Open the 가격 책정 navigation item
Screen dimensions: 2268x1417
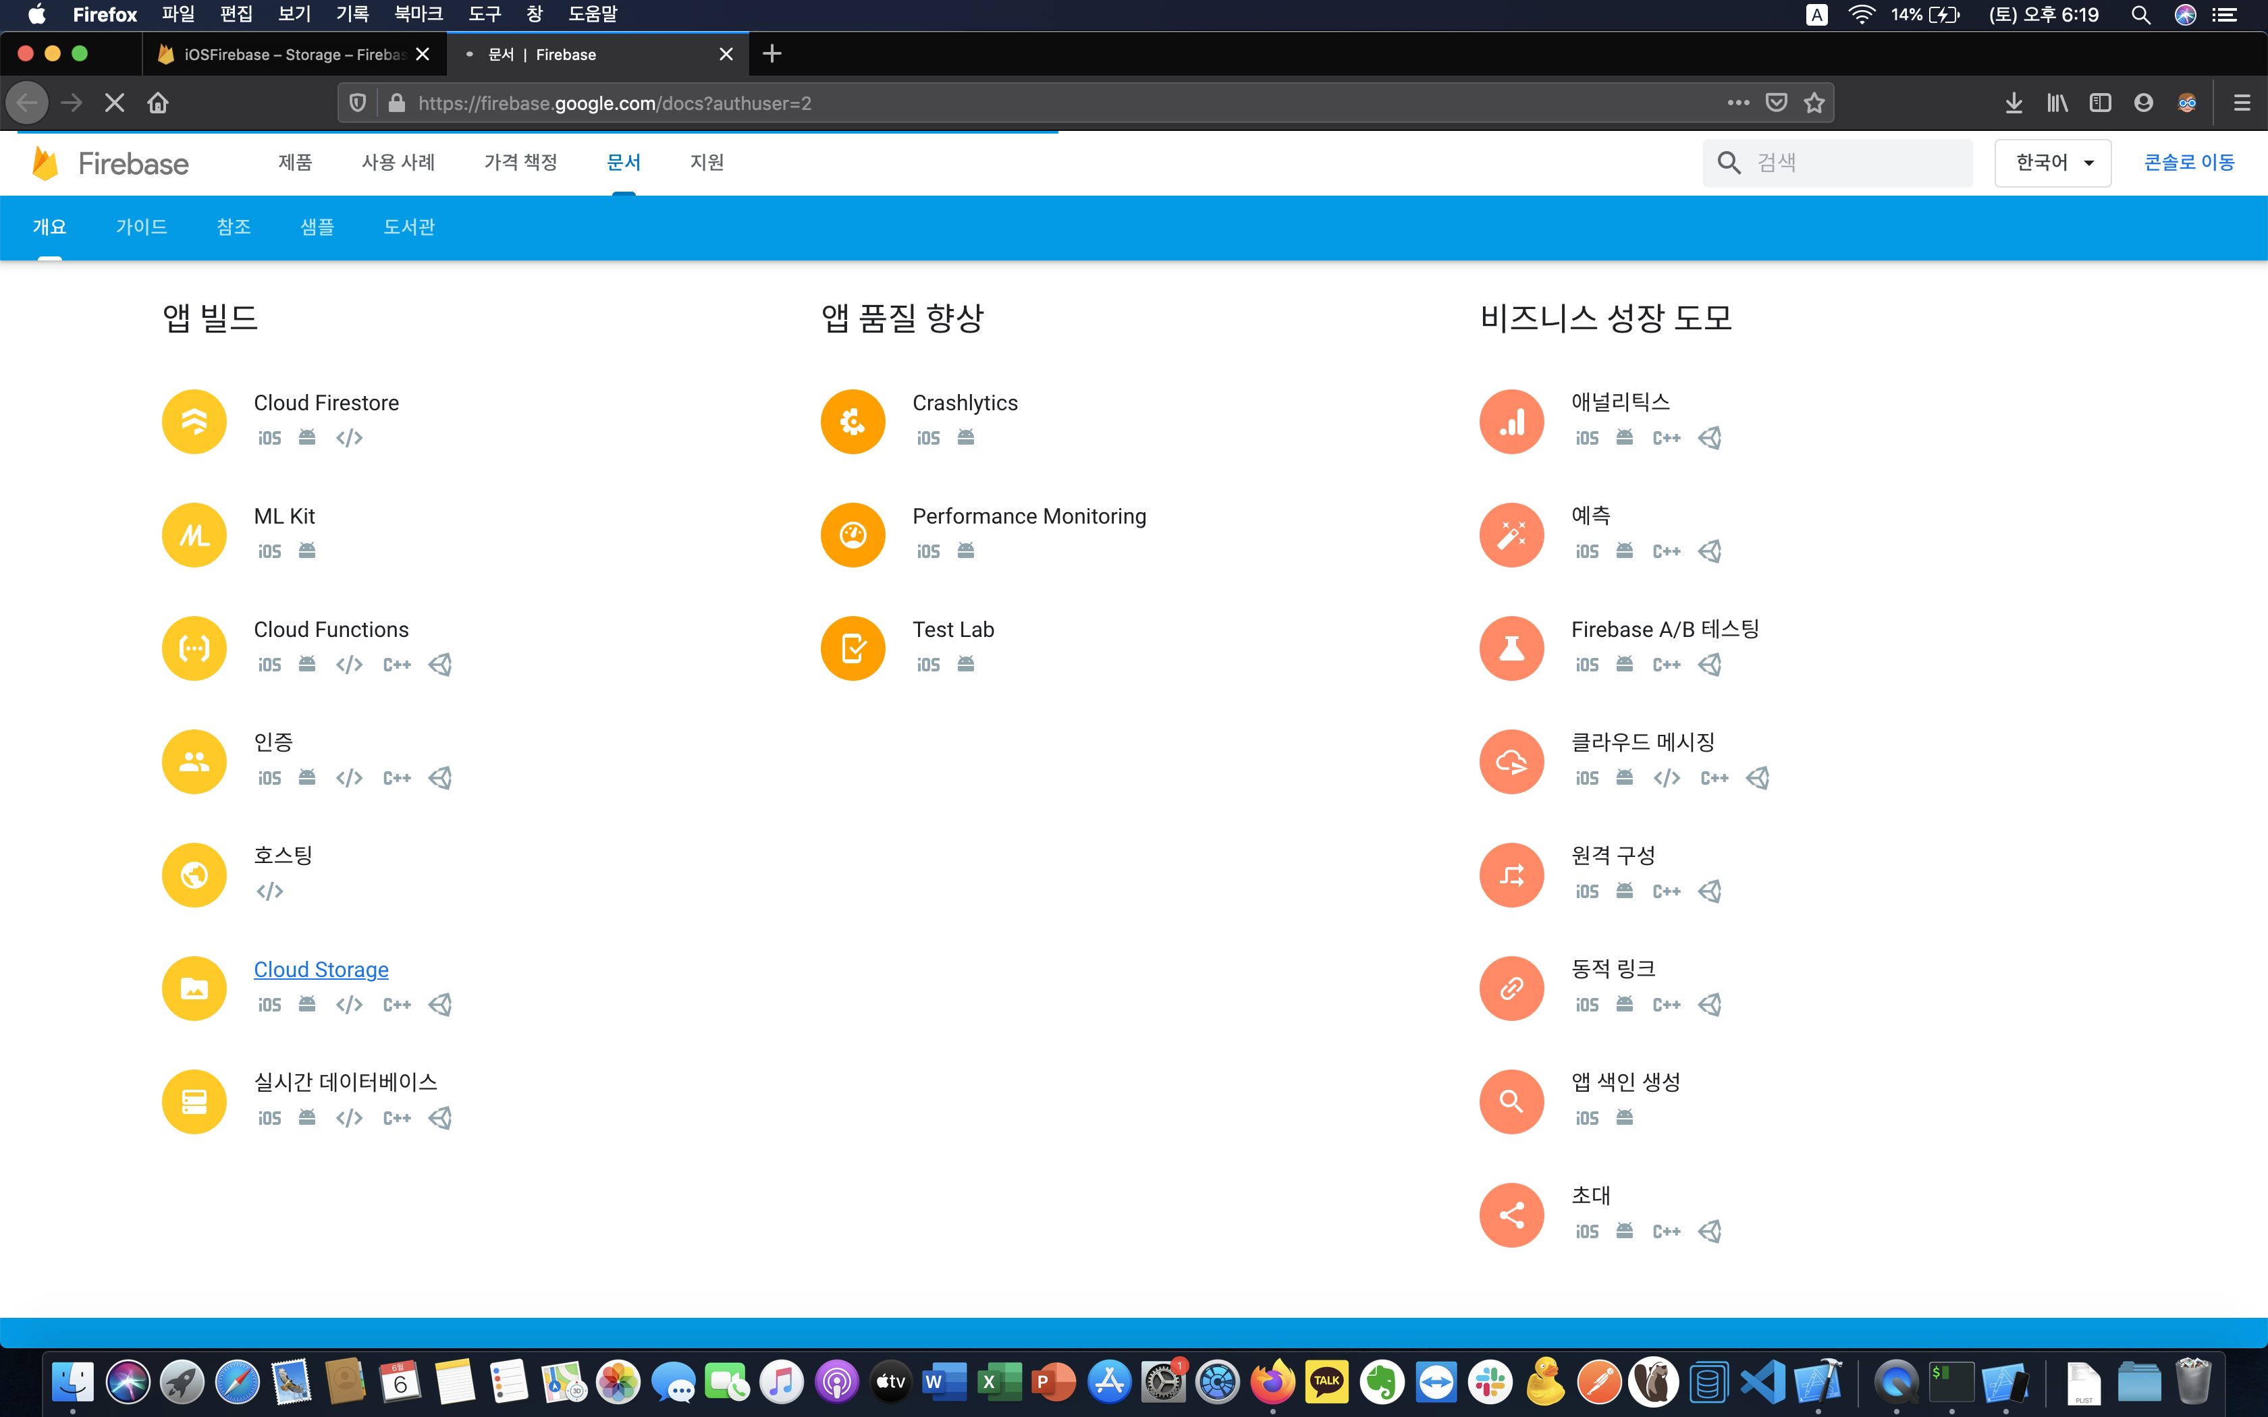point(520,163)
